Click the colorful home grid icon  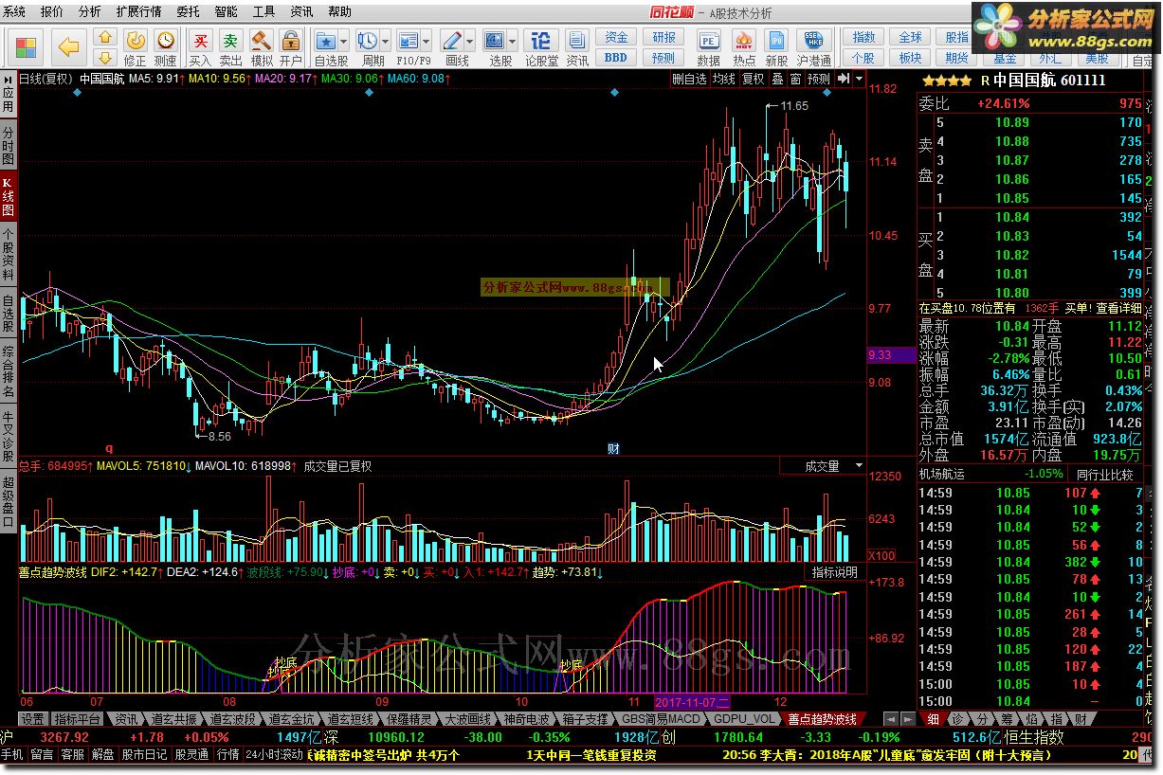[x=27, y=46]
